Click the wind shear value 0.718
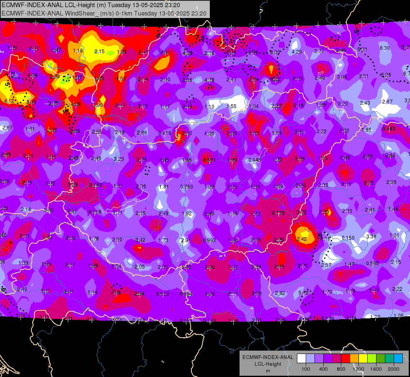Screen dimensions: 410x377 pyautogui.click(x=95, y=212)
